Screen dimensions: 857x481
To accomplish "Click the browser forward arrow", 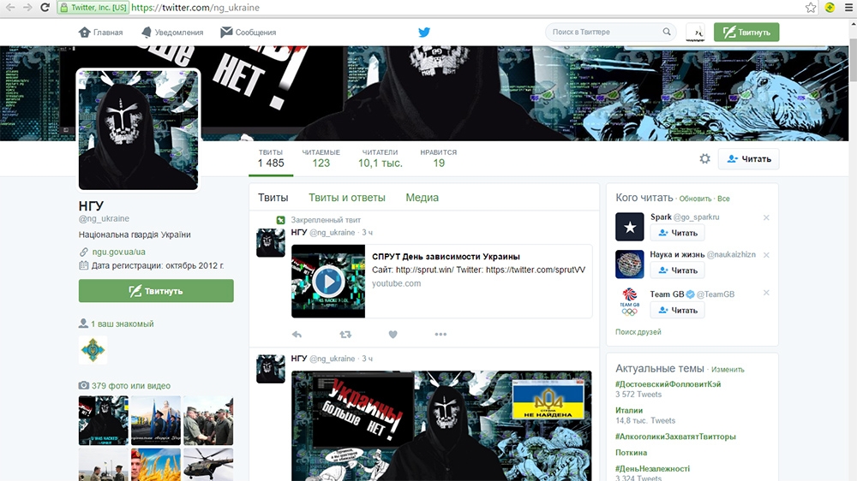I will click(27, 8).
